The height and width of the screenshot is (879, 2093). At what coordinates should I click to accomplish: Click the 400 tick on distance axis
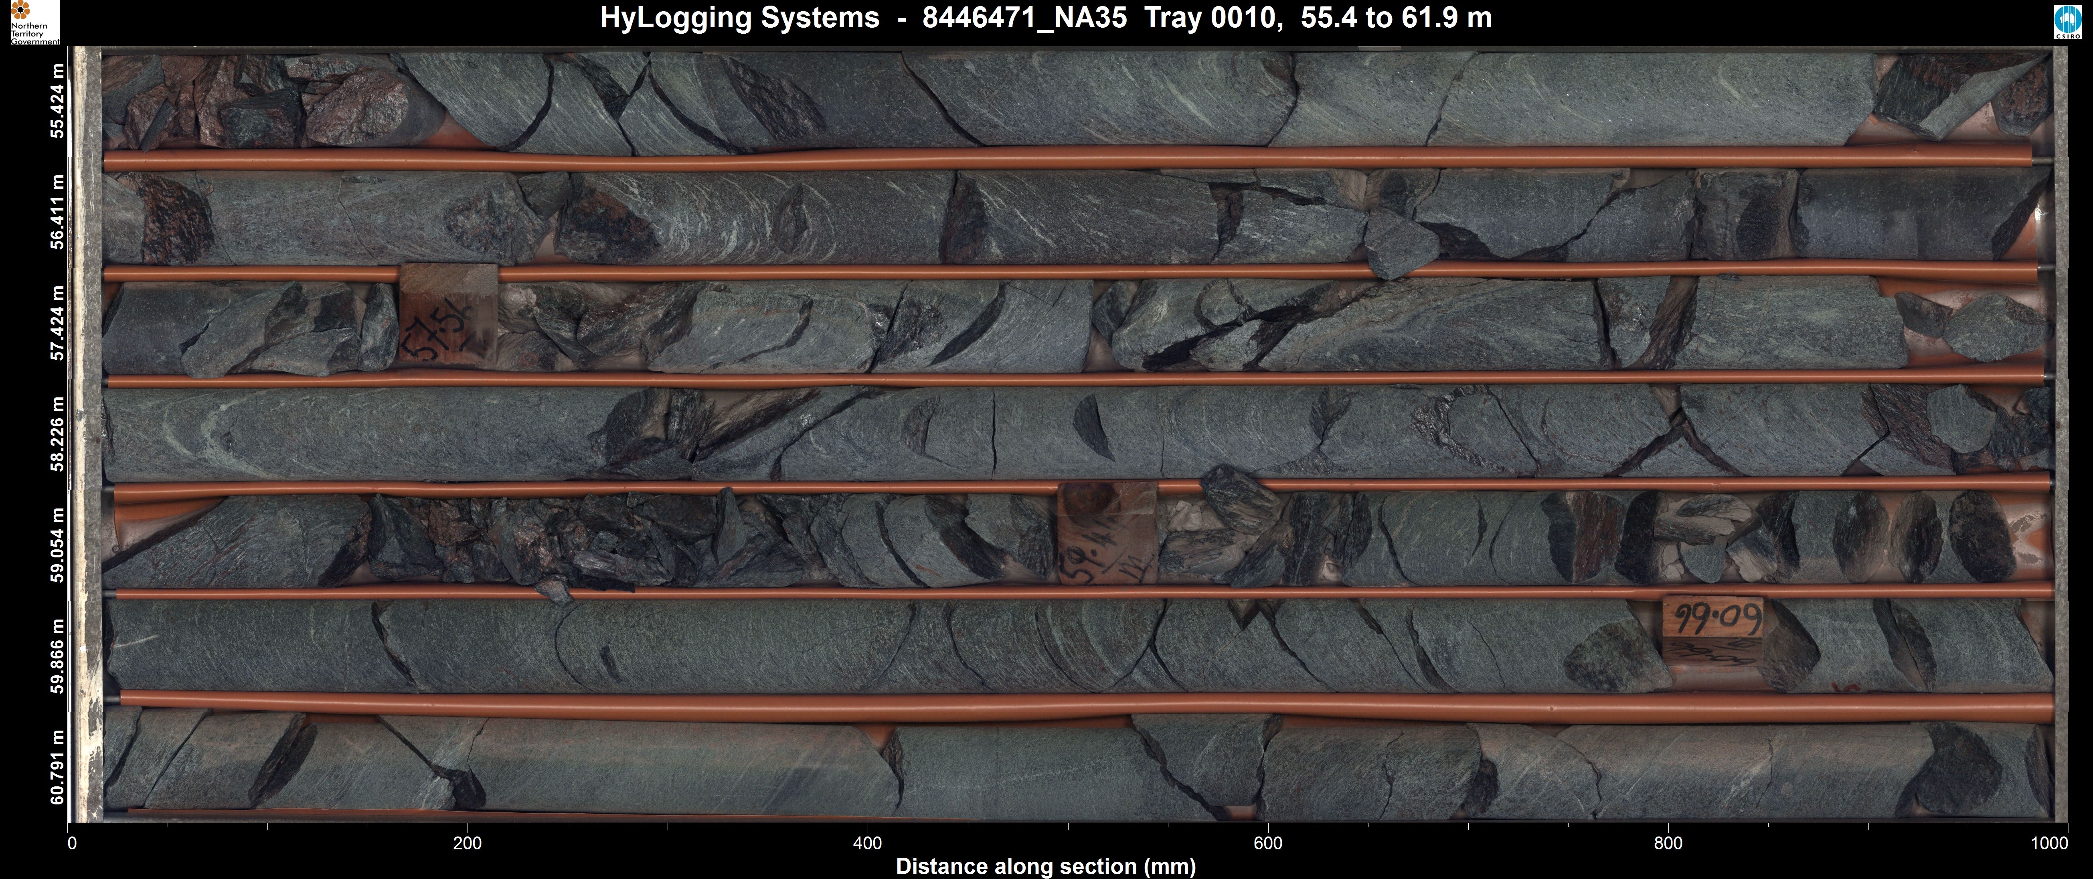click(867, 843)
